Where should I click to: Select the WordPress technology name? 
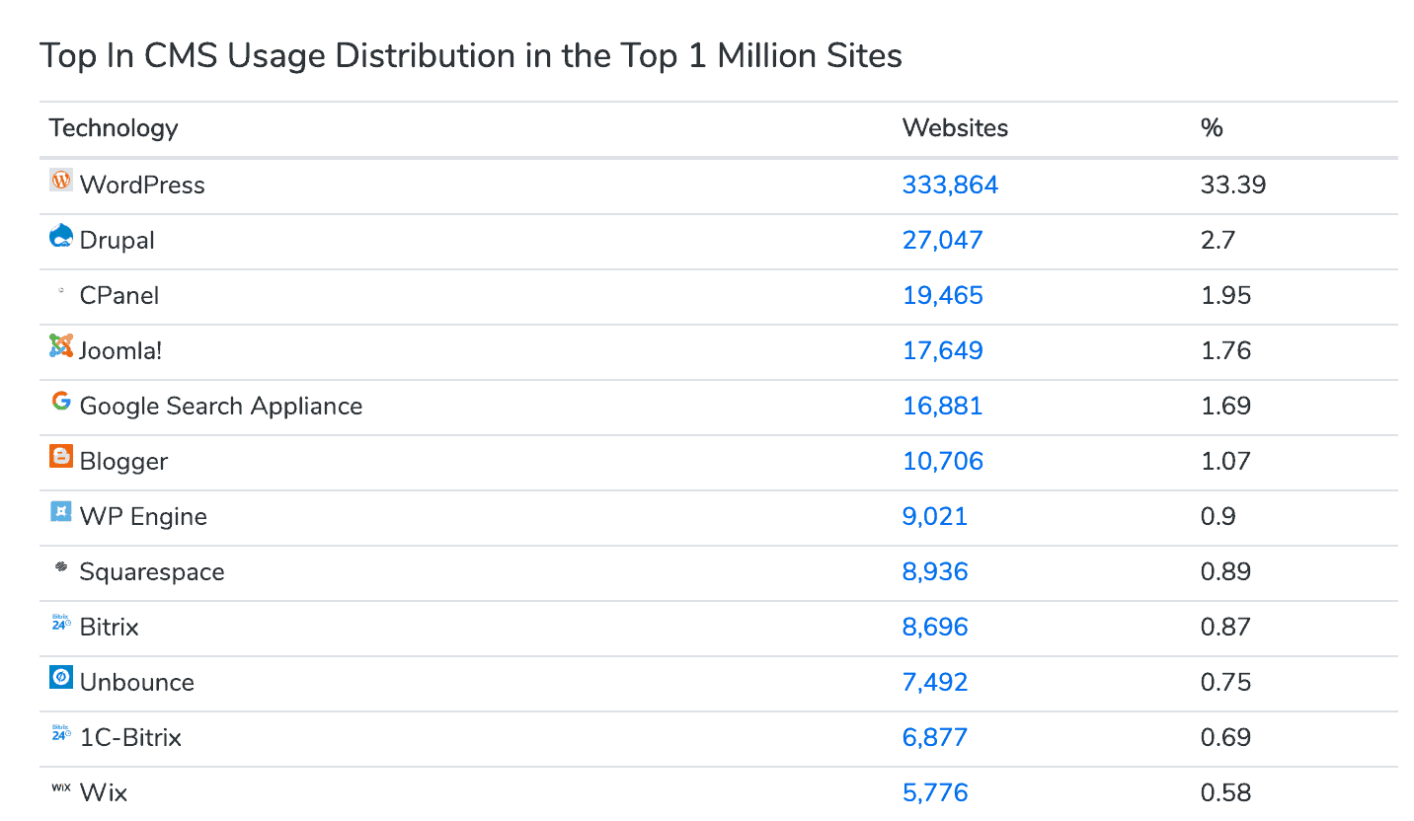pos(142,185)
